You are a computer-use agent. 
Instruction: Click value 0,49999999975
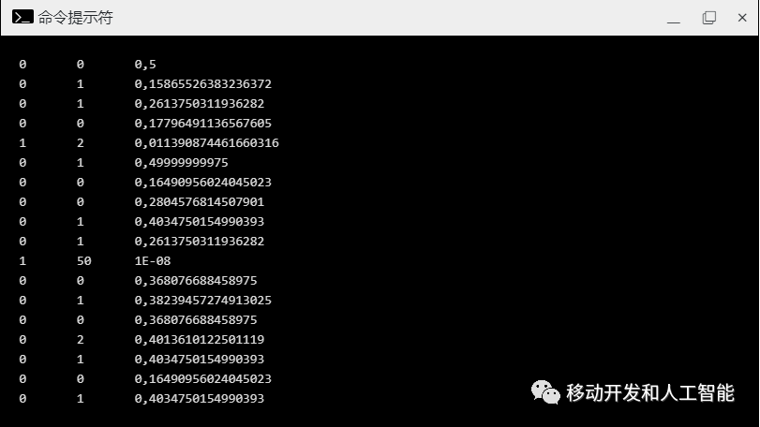coord(181,163)
